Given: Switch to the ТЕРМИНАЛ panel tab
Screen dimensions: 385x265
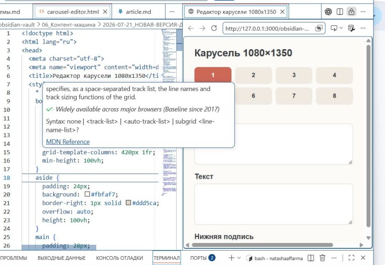Looking at the screenshot, I should [167, 258].
